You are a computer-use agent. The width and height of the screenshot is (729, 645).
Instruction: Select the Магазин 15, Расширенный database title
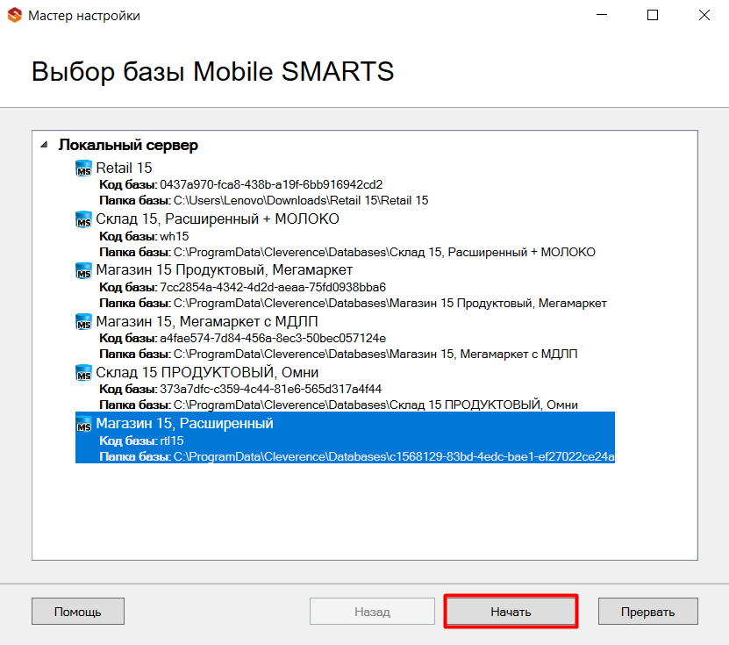(x=184, y=424)
